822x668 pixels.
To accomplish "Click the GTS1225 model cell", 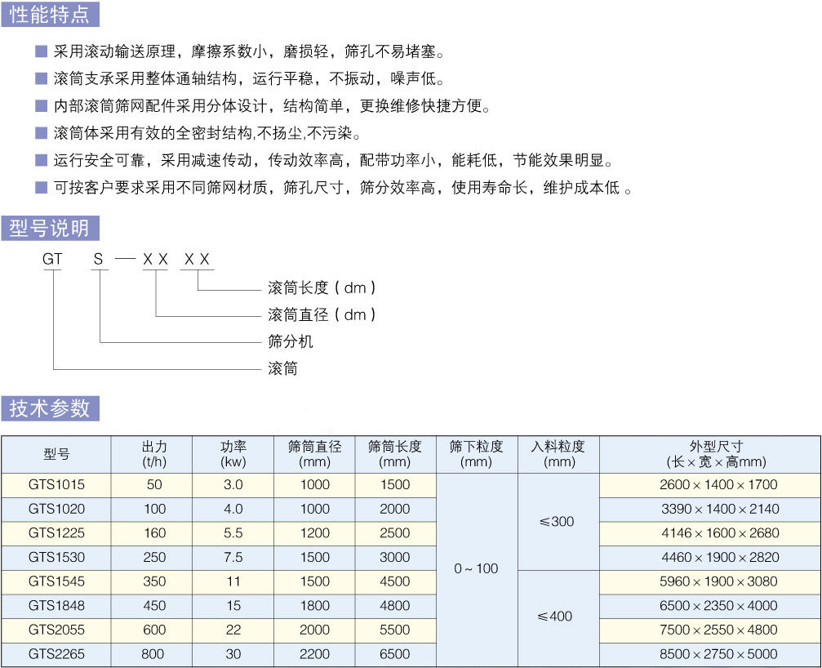I will click(x=56, y=533).
